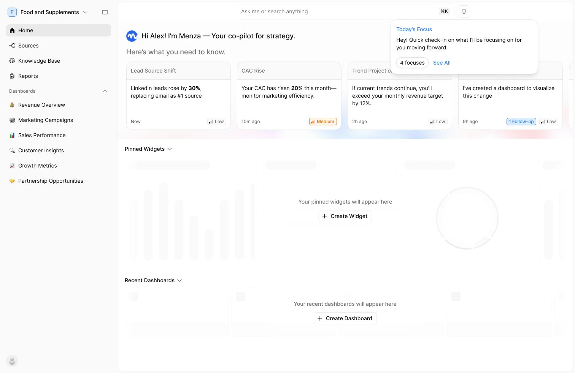Viewport: 575px width, 373px height.
Task: Collapse the Dashboards section chevron
Action: (105, 91)
